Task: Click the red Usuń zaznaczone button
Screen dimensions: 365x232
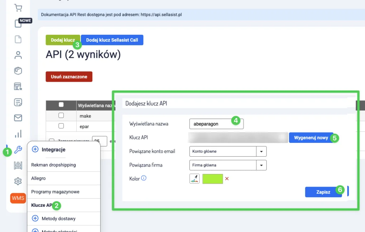Action: coord(69,76)
